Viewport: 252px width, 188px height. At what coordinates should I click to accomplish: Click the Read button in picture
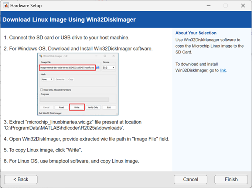pyautogui.click(x=61, y=107)
